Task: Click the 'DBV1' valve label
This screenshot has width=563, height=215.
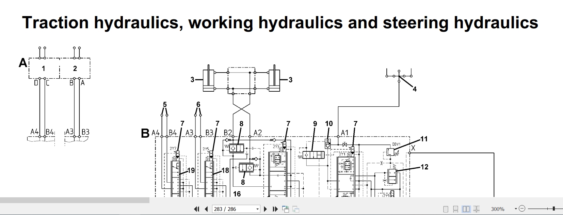Action: [396, 144]
